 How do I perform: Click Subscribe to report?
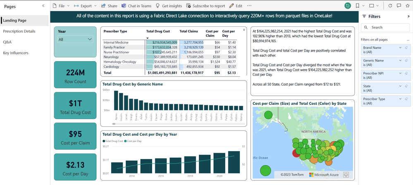pos(205,6)
